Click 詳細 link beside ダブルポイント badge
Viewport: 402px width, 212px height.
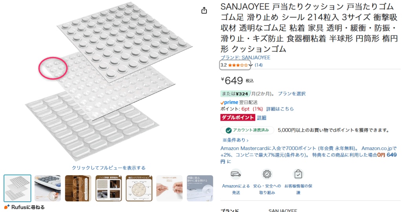click(261, 118)
